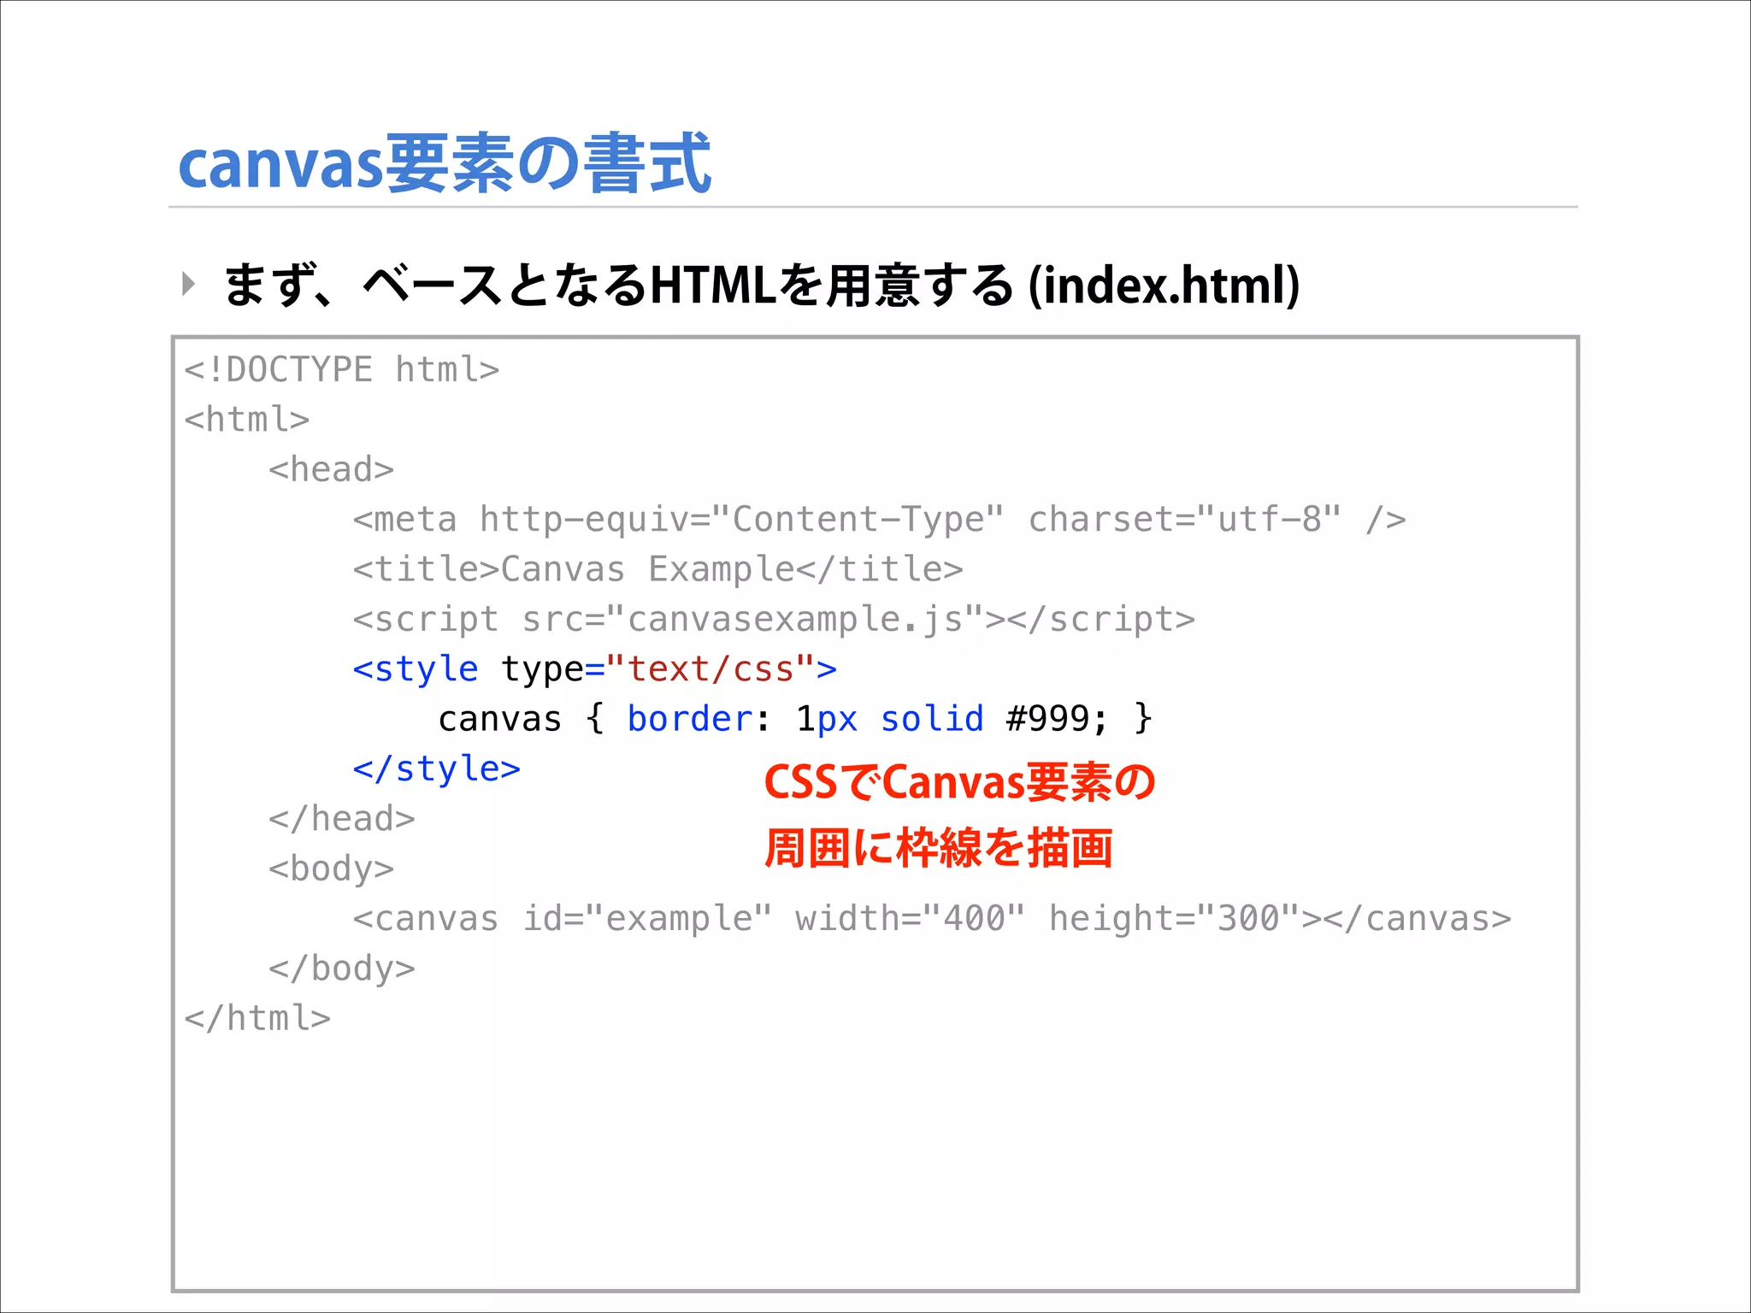Click the "(index.html)" text

pos(1164,286)
